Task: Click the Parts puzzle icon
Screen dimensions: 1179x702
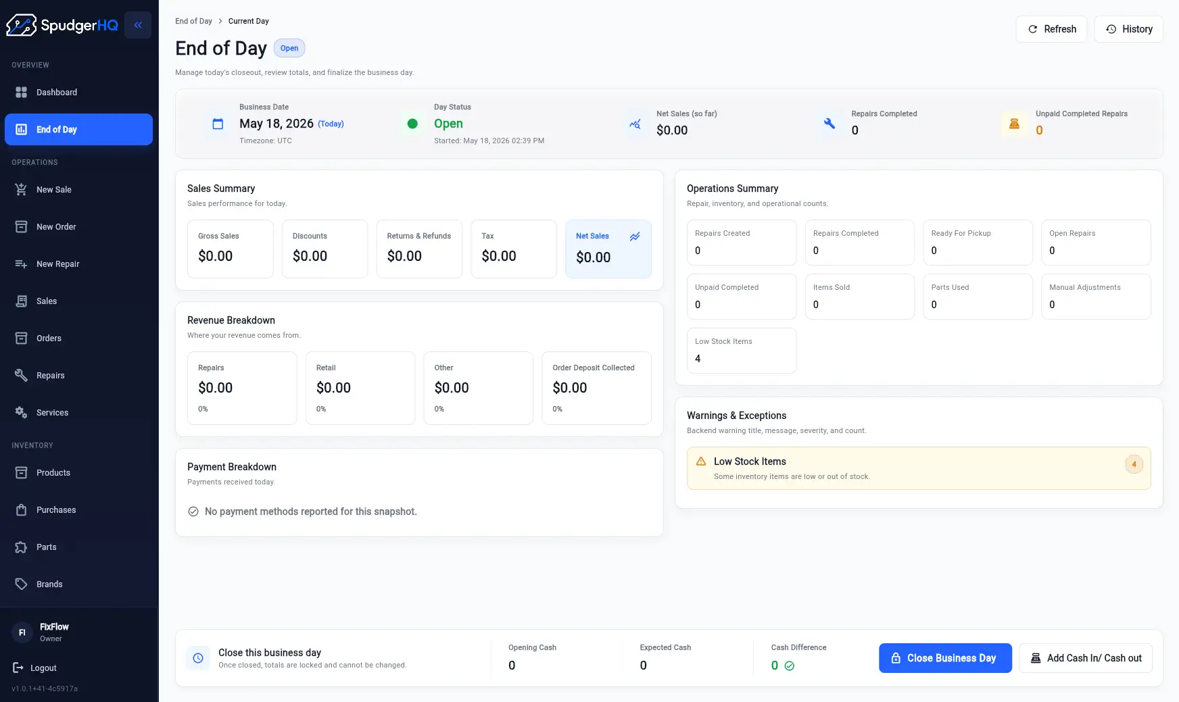Action: click(21, 547)
